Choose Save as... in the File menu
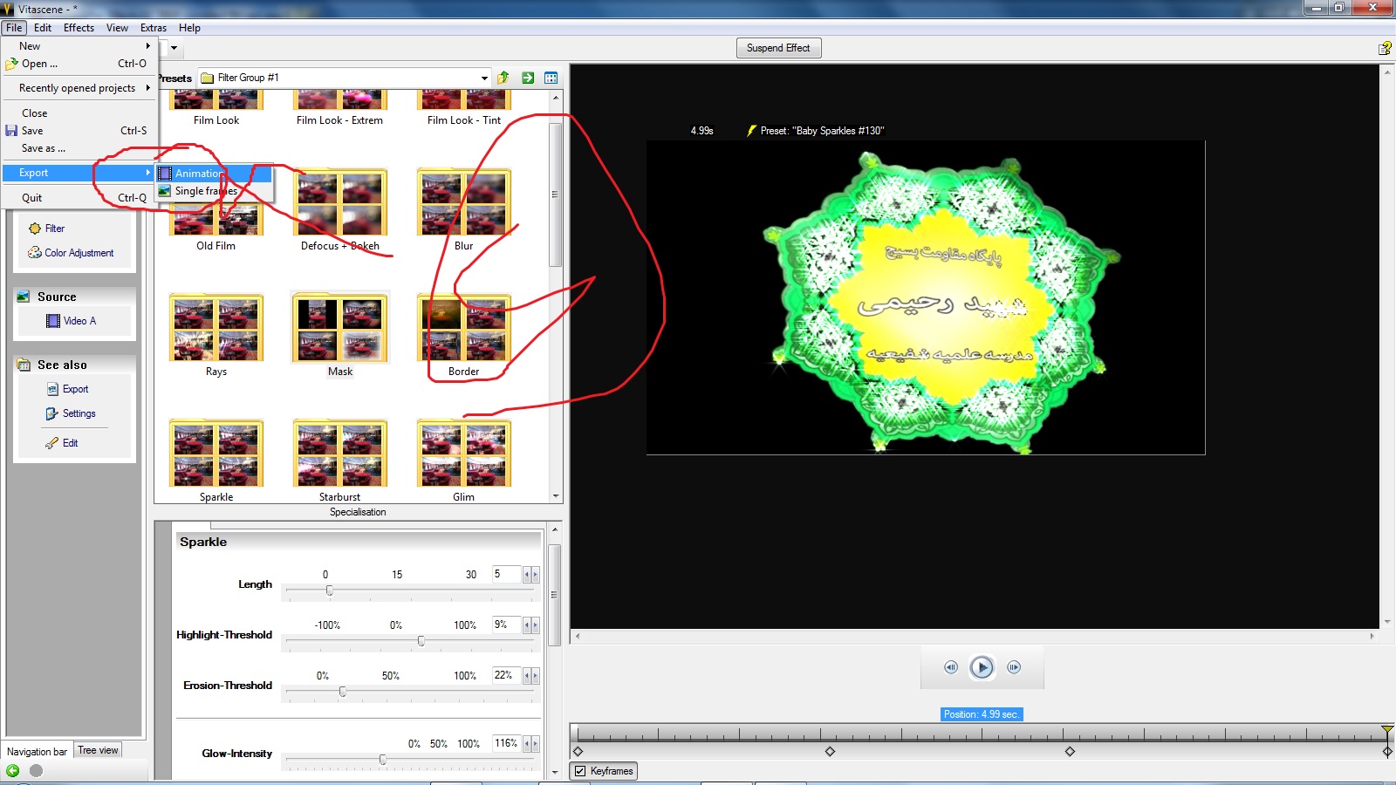Screen dimensions: 1396x785 (x=80, y=148)
